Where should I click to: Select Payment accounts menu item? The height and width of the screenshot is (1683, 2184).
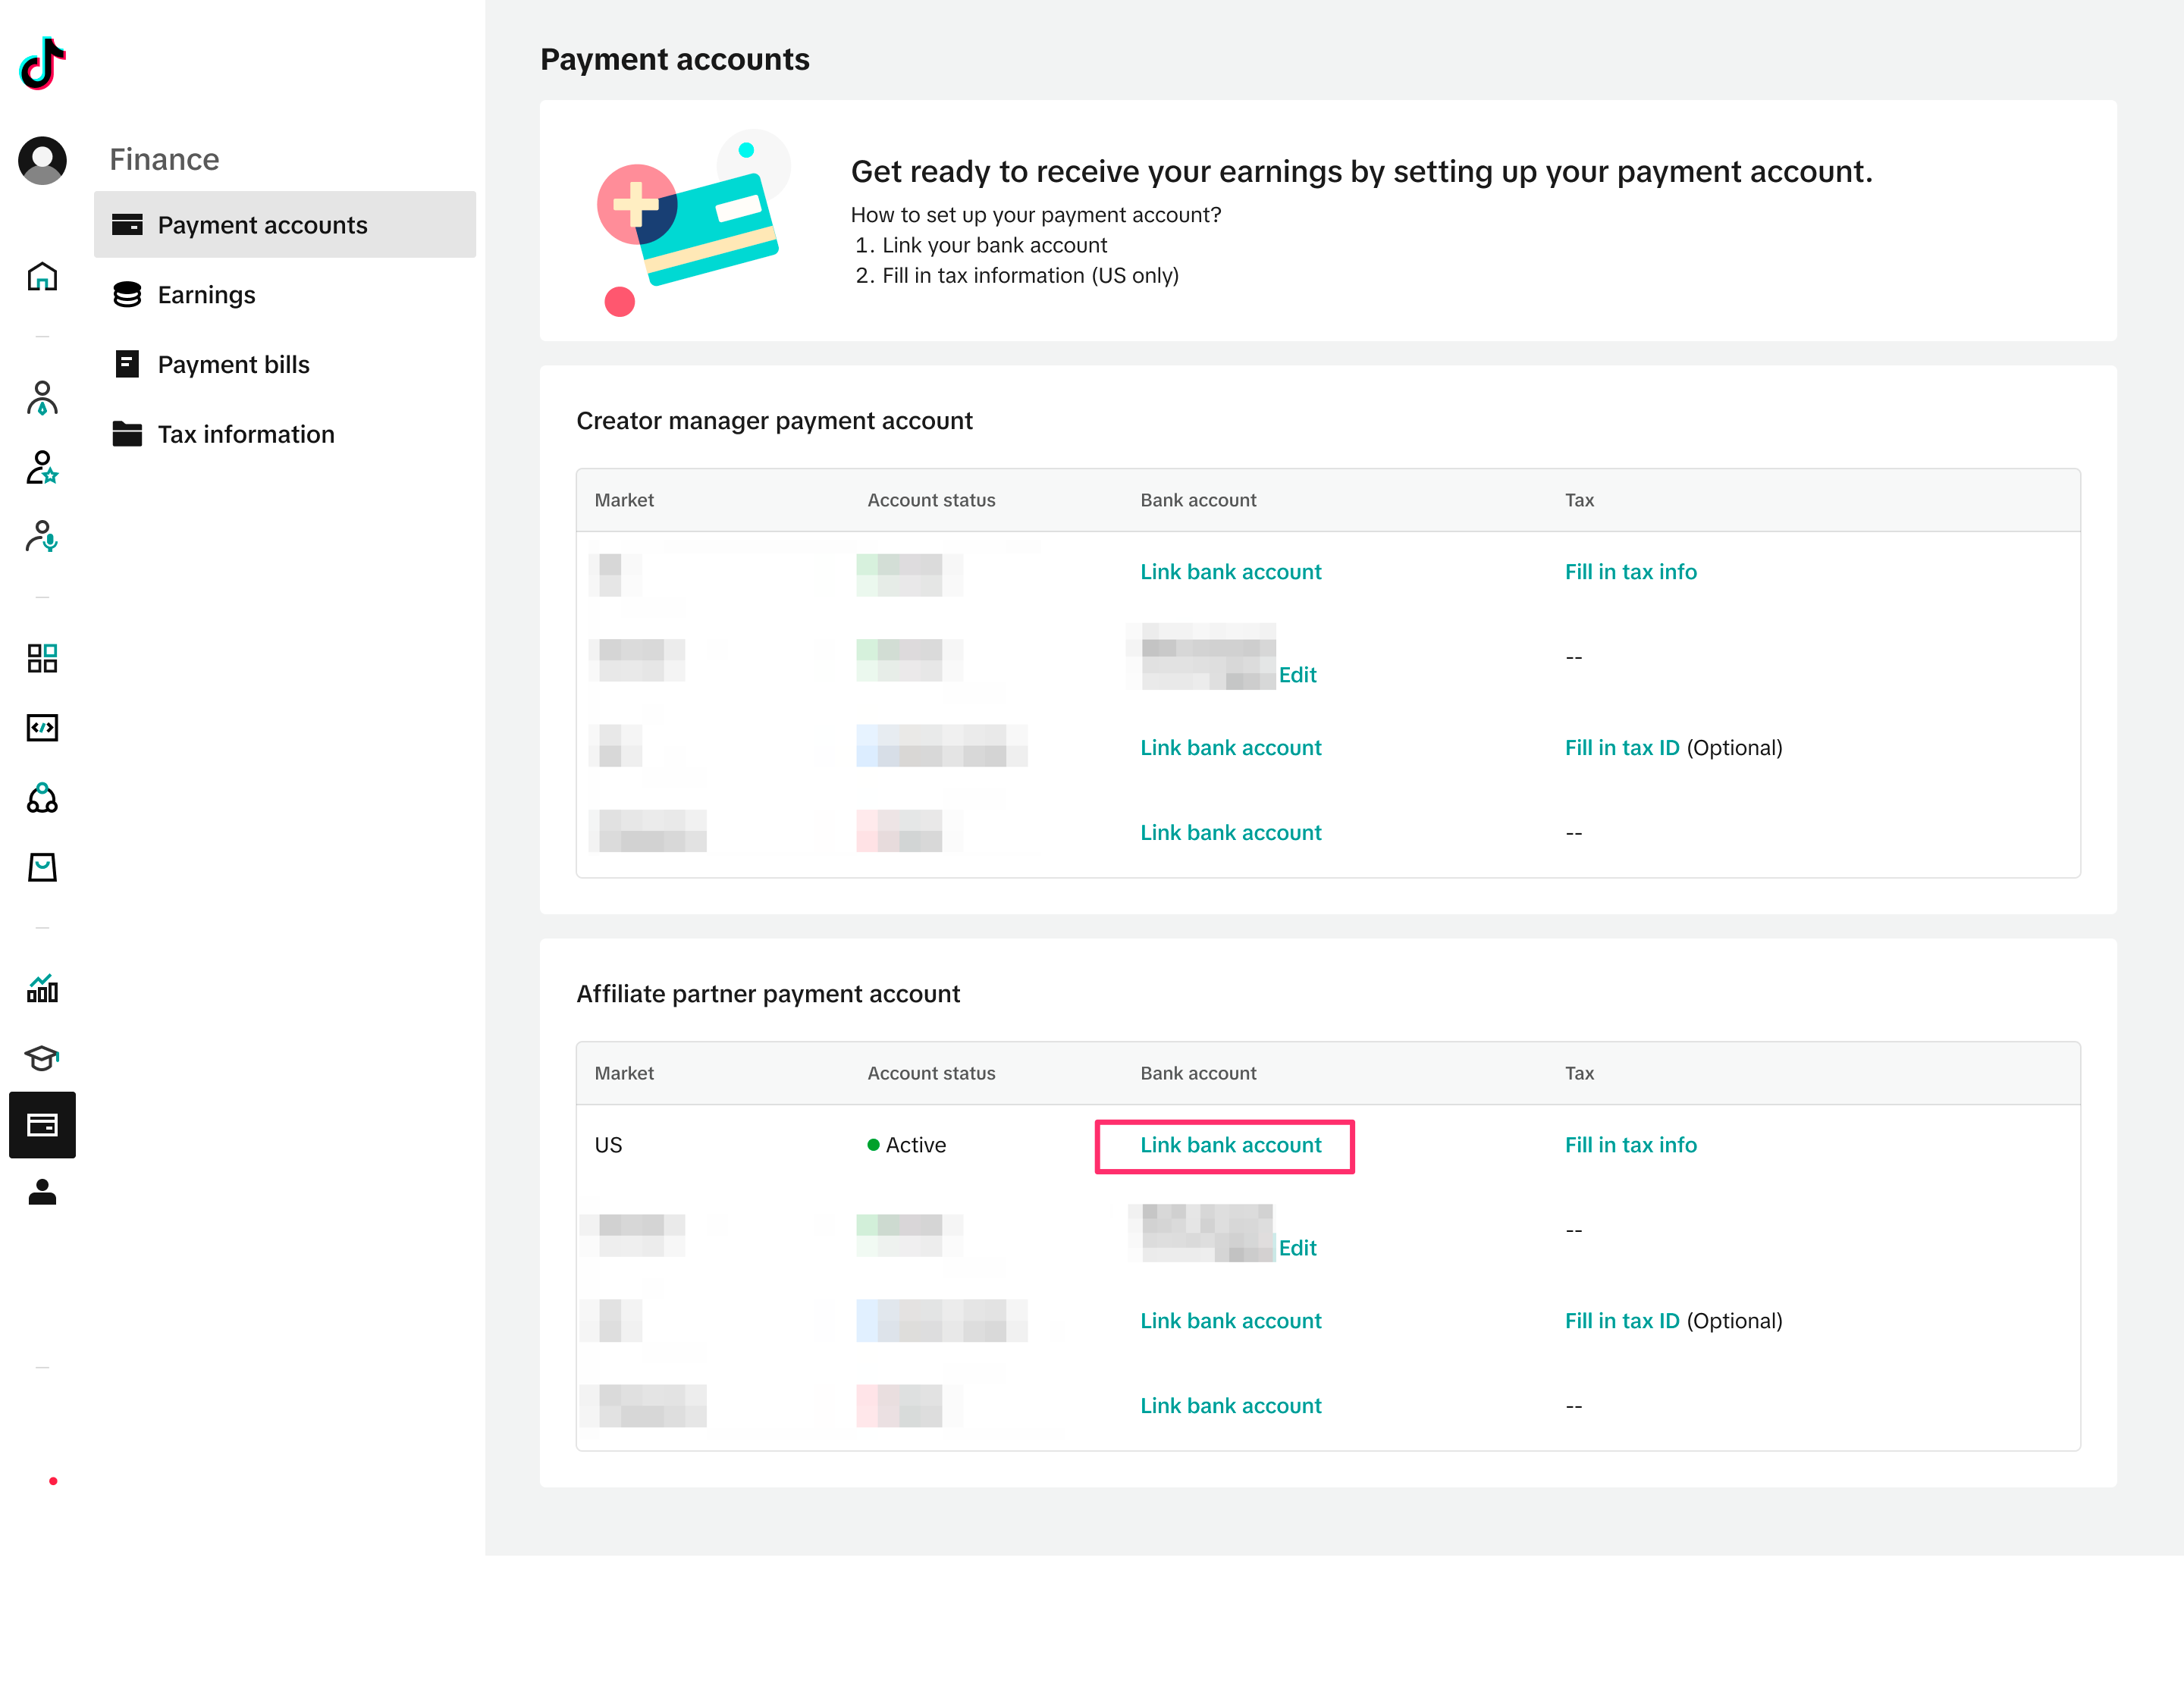262,225
